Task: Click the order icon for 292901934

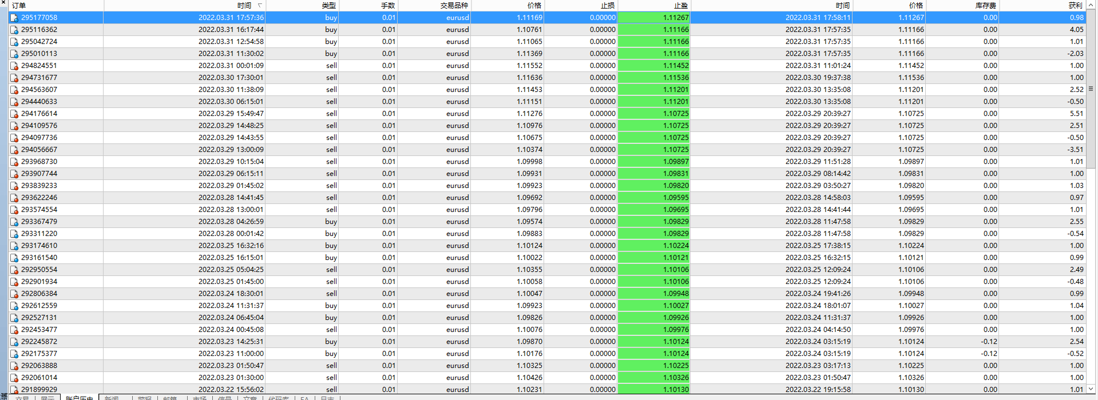Action: coord(14,282)
